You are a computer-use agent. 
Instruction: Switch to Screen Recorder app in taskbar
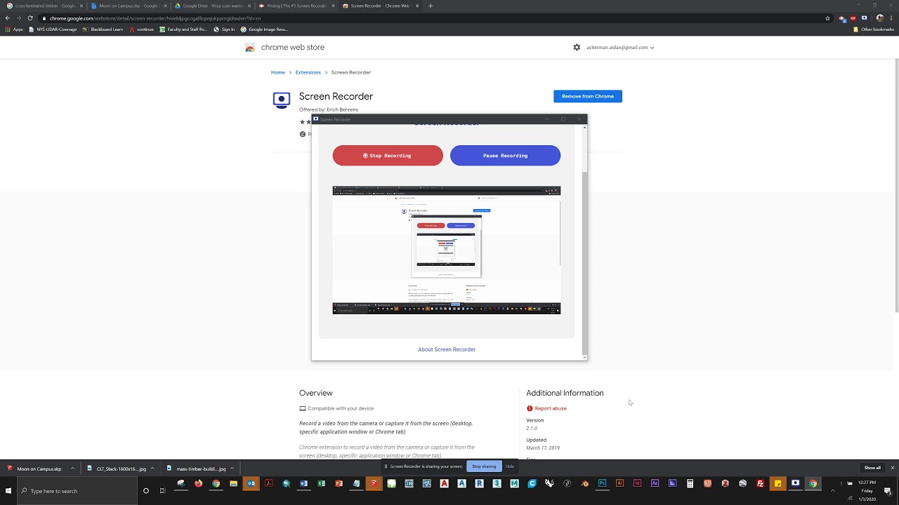coord(795,483)
